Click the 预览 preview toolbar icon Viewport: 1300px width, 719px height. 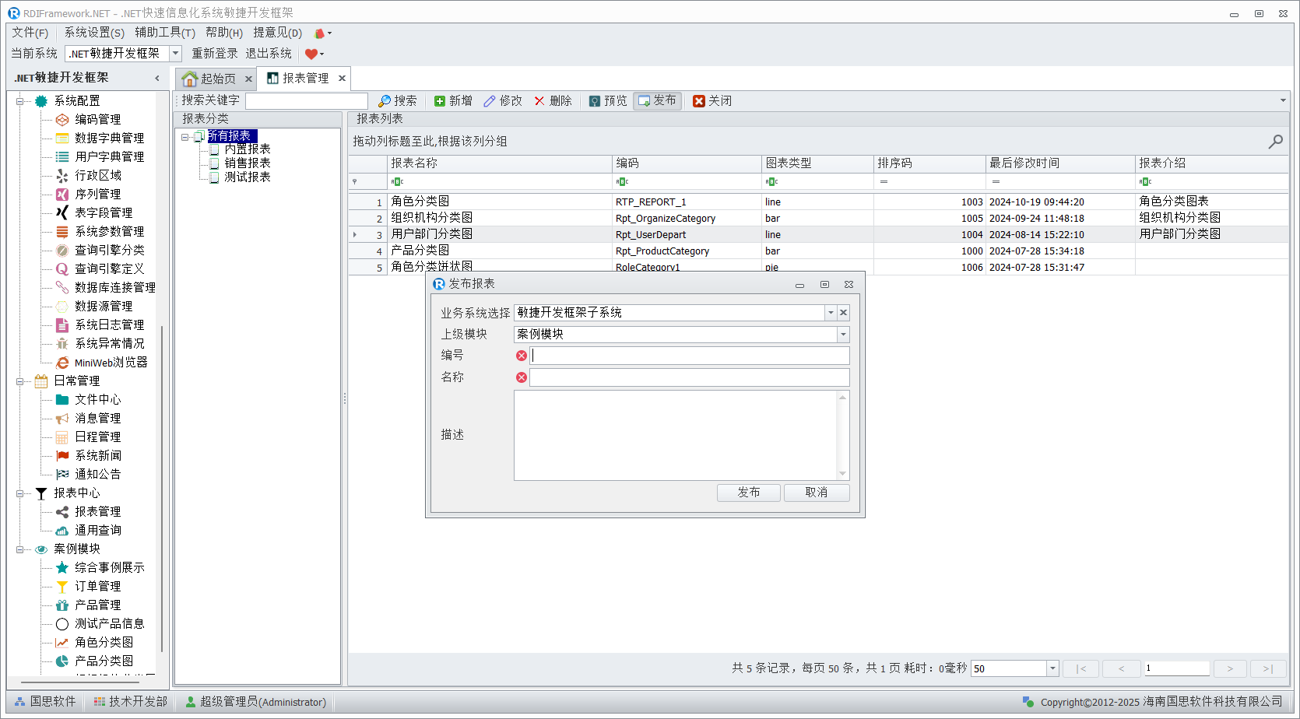[595, 101]
